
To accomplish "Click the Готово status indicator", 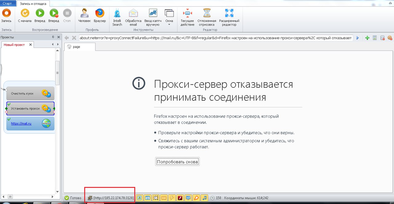I will click(73, 198).
